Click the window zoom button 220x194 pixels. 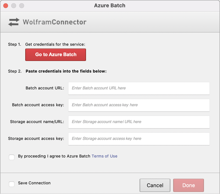pyautogui.click(x=21, y=6)
